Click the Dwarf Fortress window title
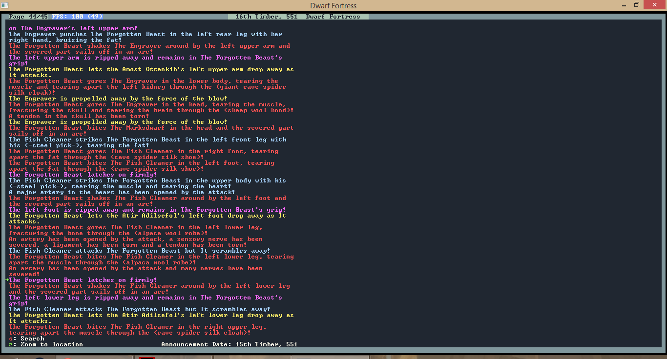 333,6
